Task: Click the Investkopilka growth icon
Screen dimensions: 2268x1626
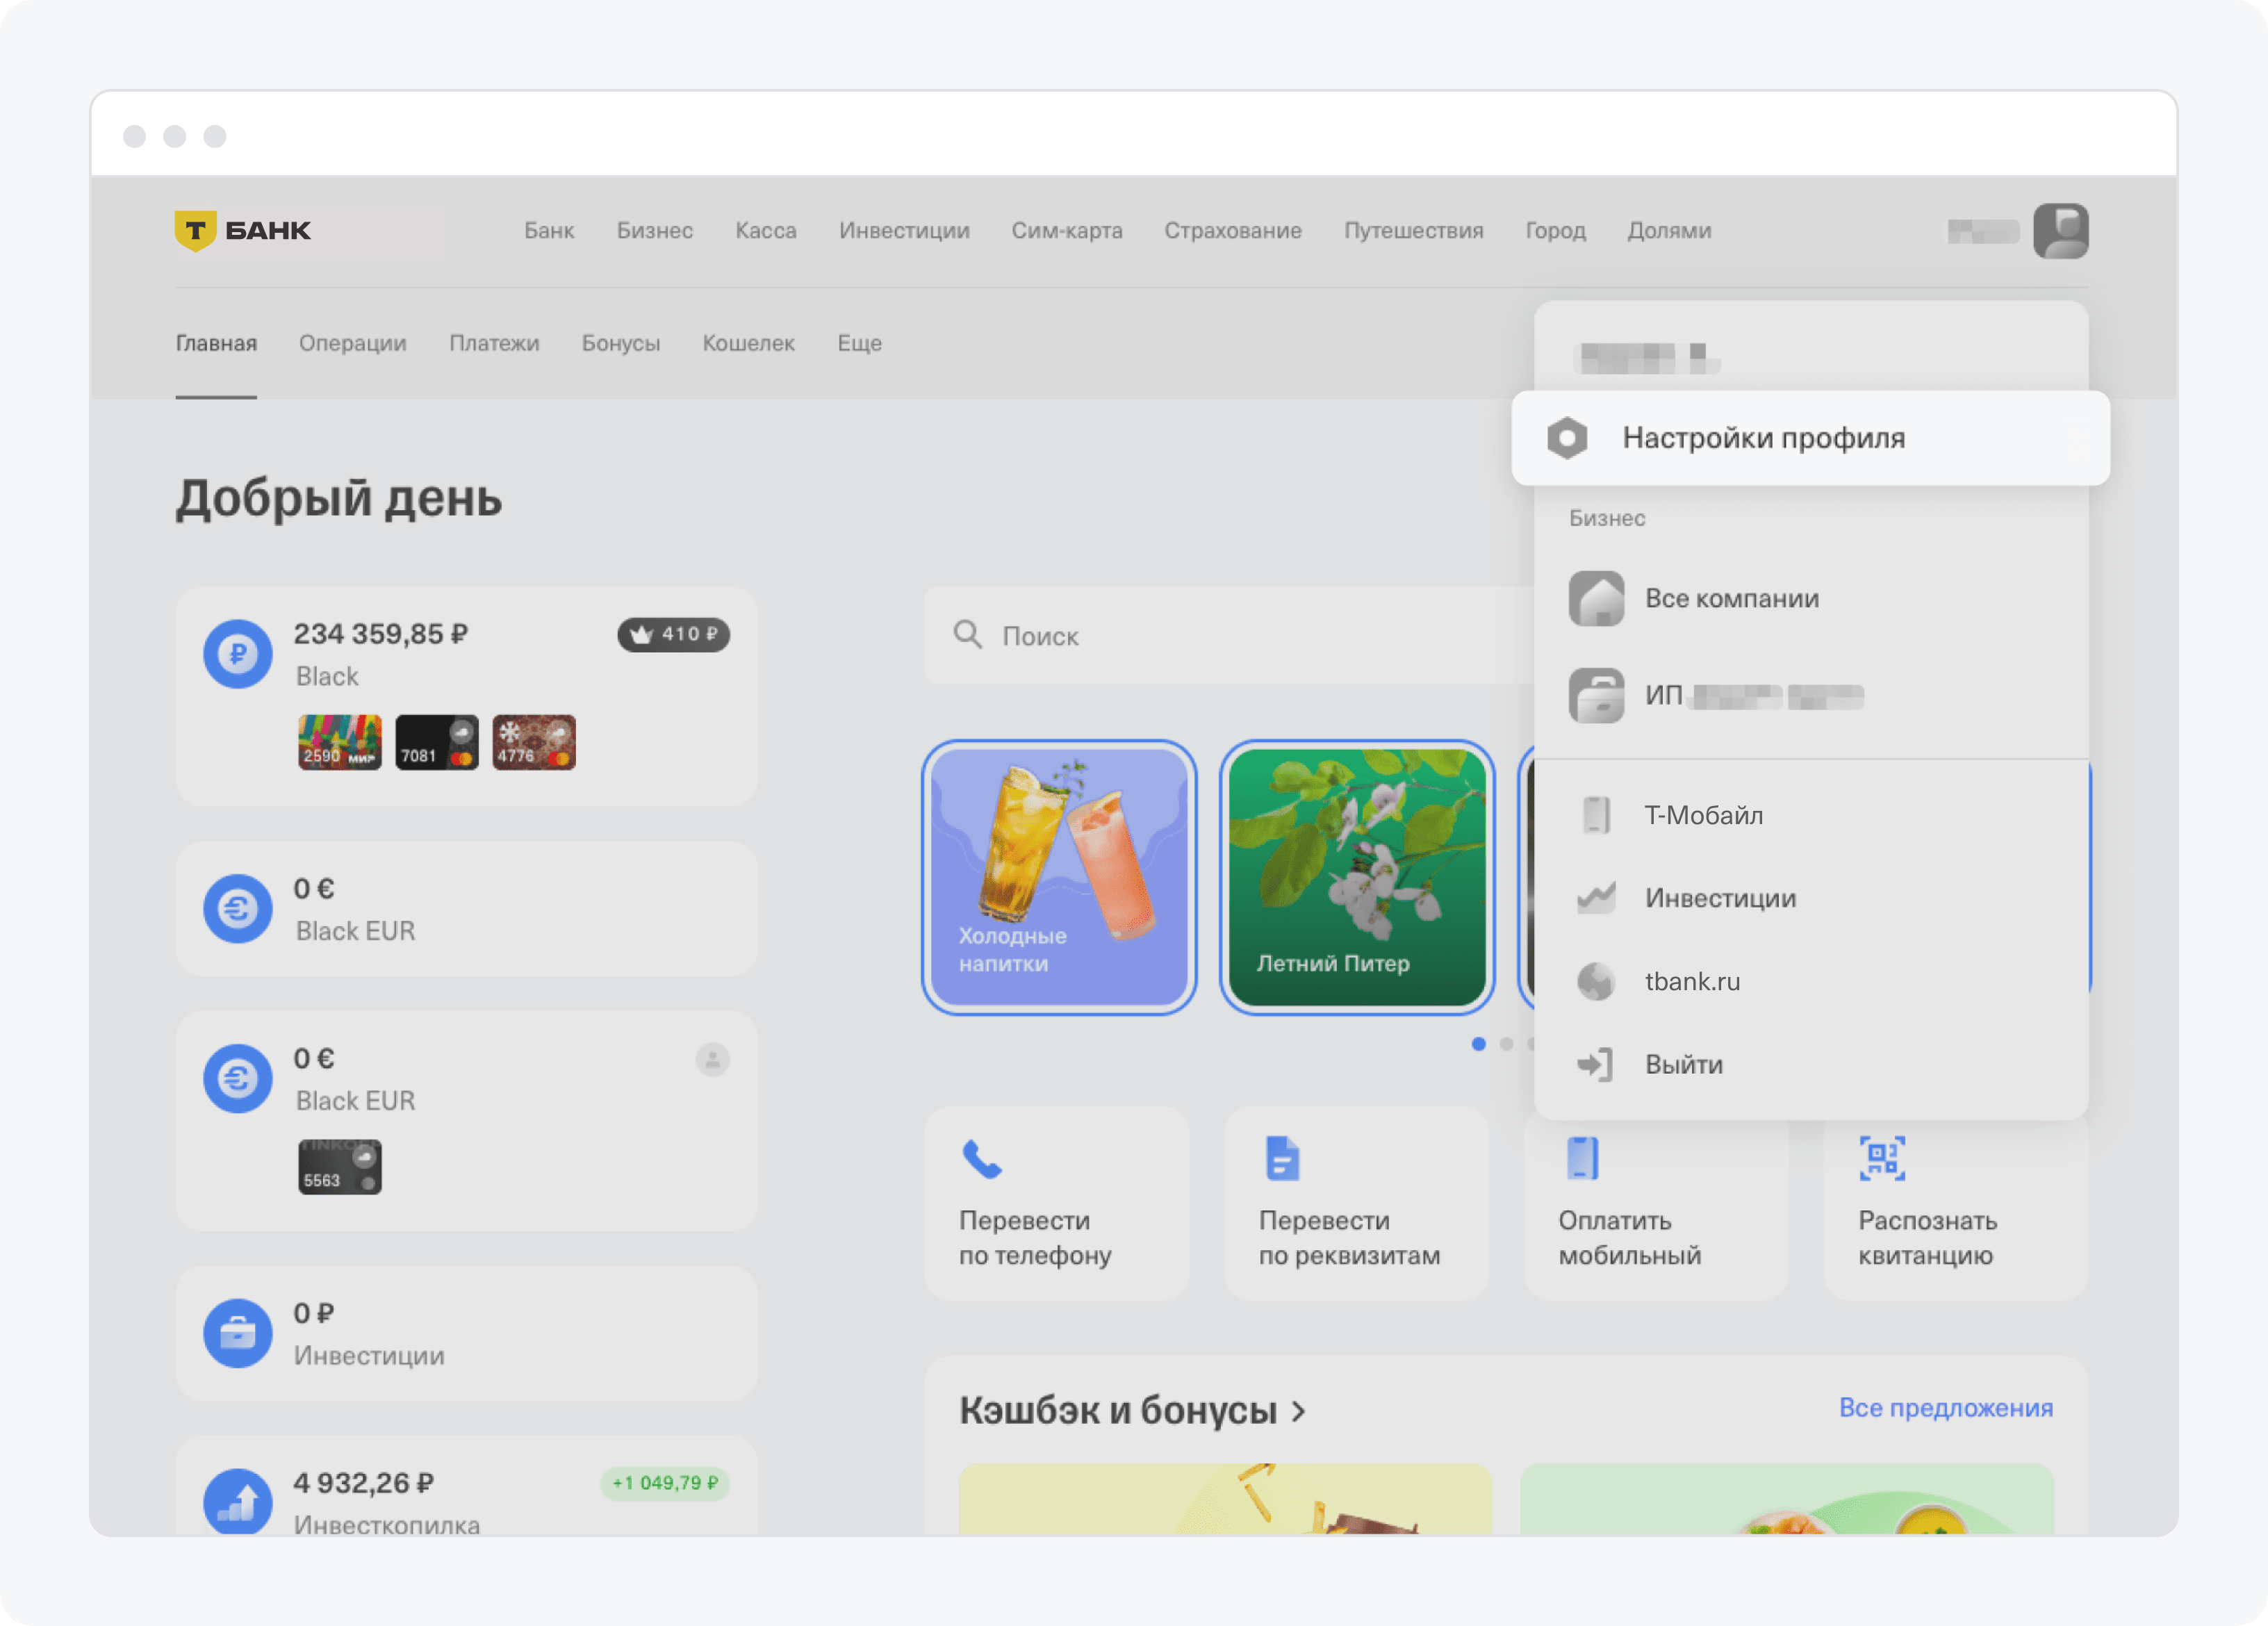Action: [238, 1502]
